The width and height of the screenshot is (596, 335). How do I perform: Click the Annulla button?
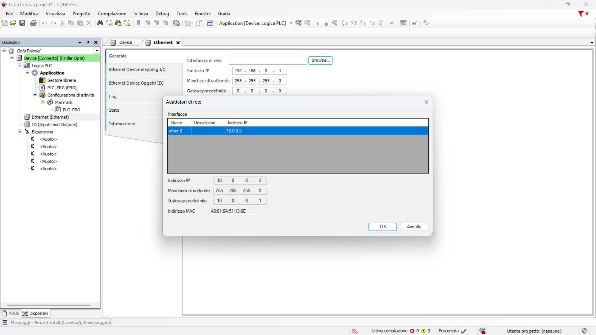pyautogui.click(x=414, y=227)
